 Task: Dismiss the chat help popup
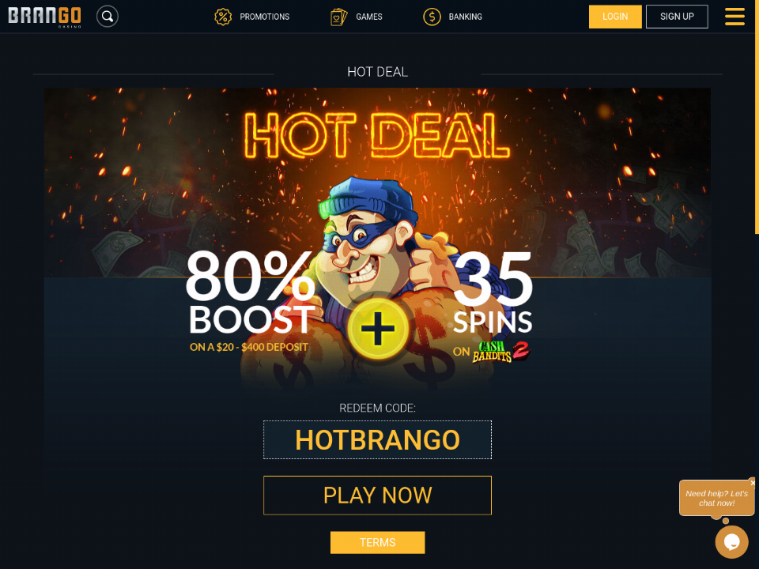pos(753,483)
